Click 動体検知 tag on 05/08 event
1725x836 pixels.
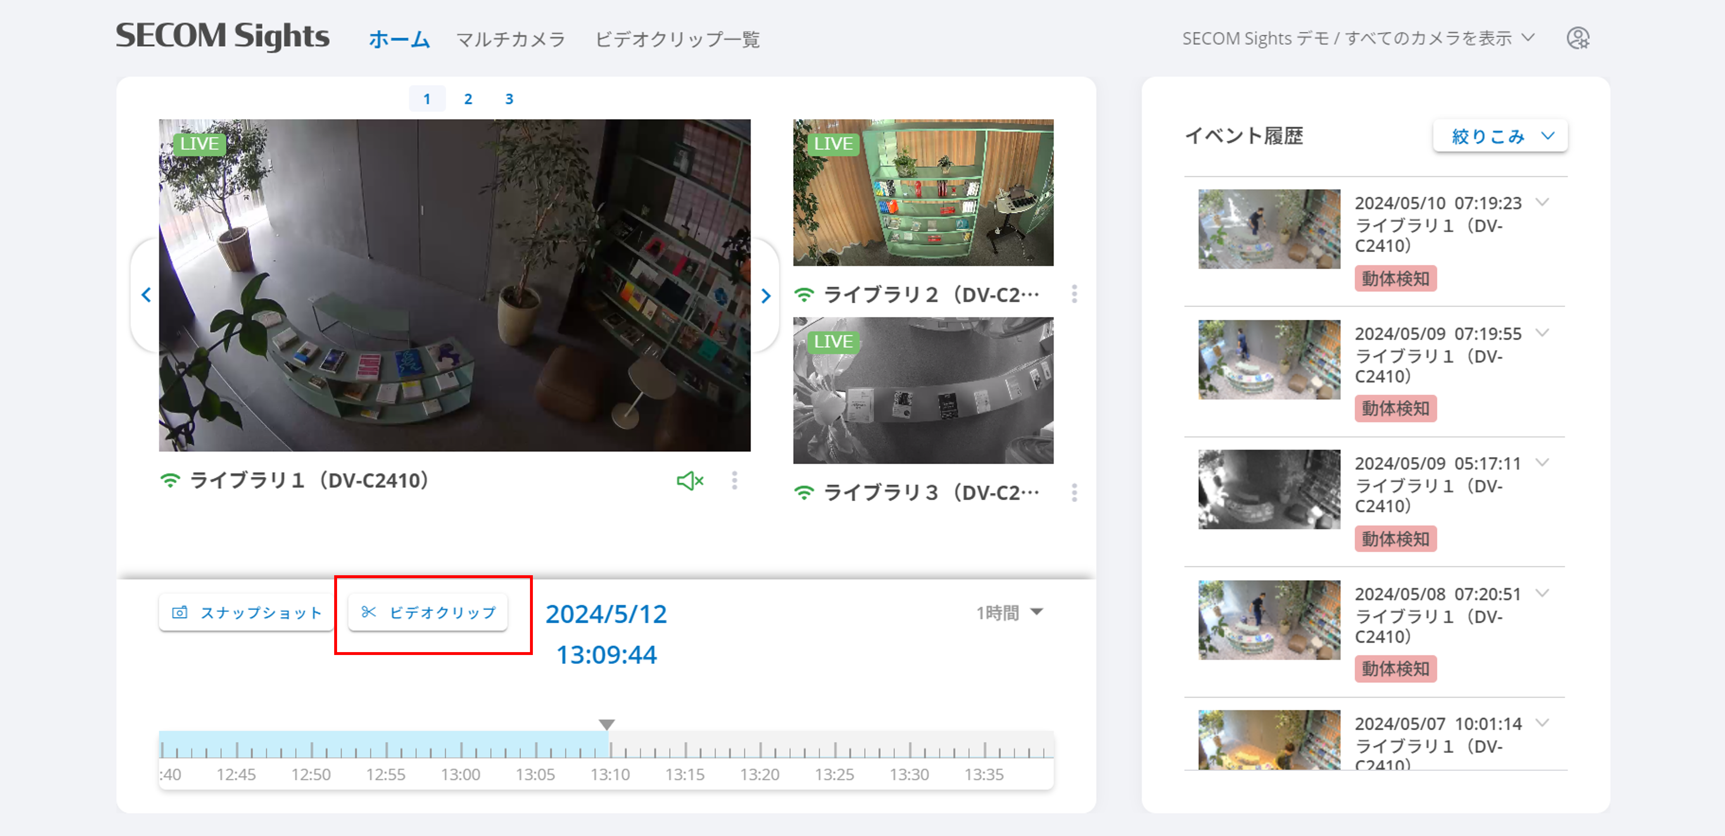(x=1395, y=669)
